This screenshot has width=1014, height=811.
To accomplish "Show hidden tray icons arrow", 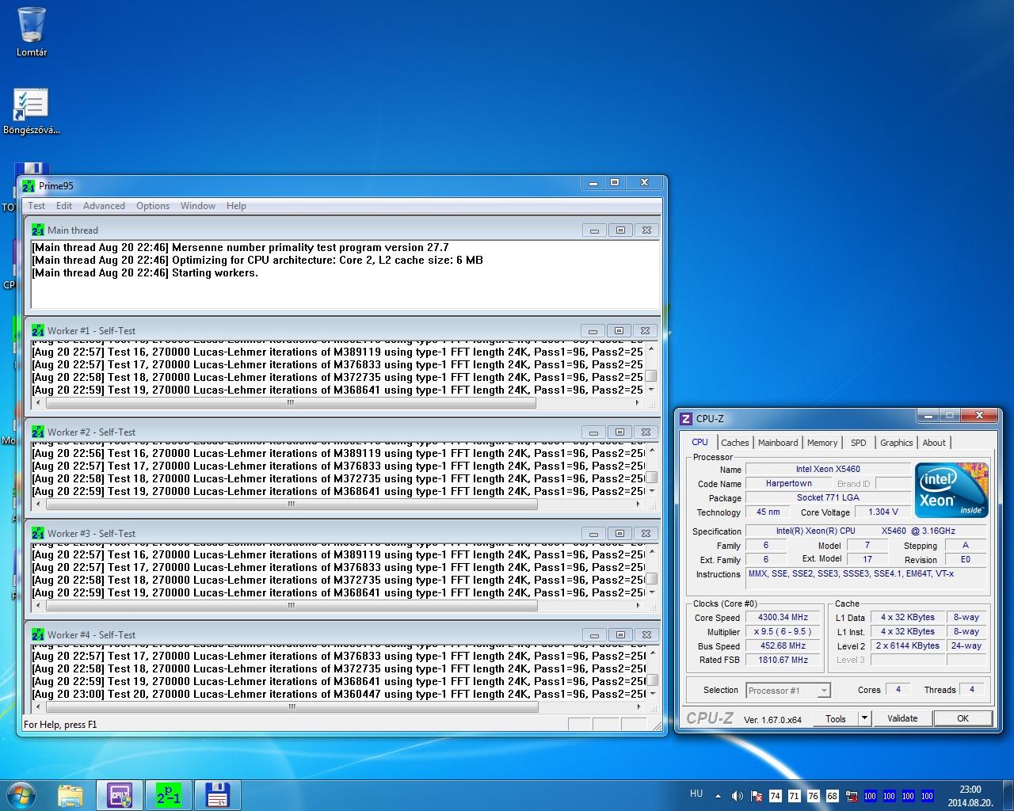I will click(719, 796).
